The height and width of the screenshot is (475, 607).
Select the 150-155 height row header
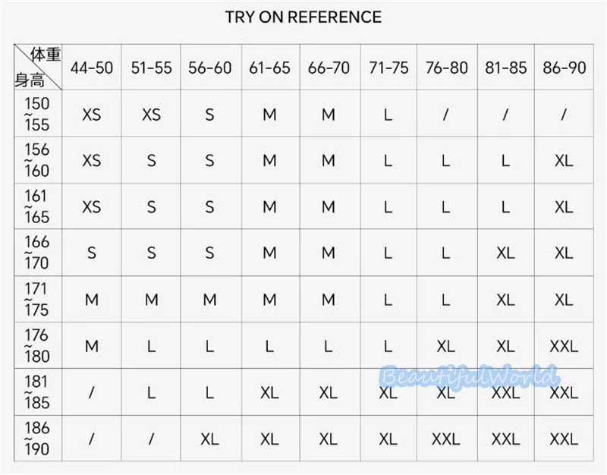click(37, 114)
